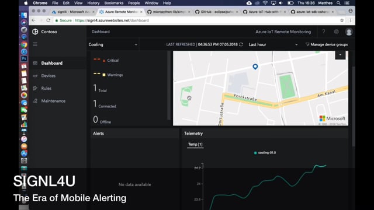This screenshot has height=210, width=374.
Task: Close the Azure Remote Monitoring tab
Action: pos(141,12)
